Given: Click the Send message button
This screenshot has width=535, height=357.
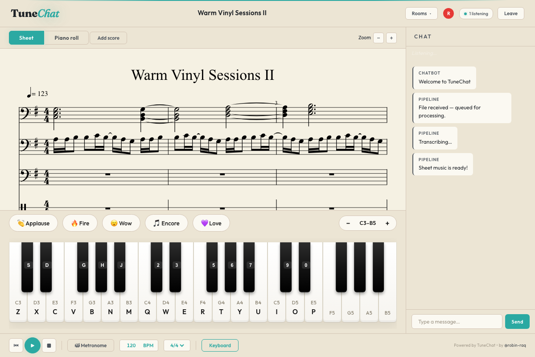Looking at the screenshot, I should pos(517,322).
